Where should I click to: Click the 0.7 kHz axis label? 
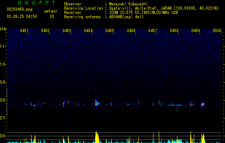tap(3, 118)
